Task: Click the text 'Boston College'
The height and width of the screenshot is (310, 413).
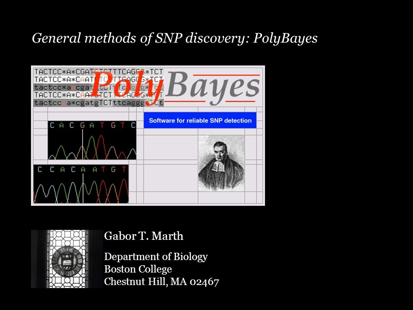Action: tap(138, 269)
